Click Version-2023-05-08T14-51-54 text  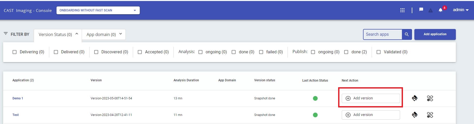click(111, 98)
